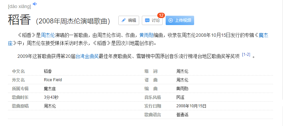Click the 周杰伦 value beside 歌曲原唱

click(50, 106)
